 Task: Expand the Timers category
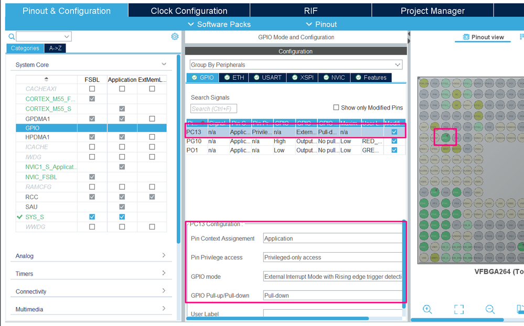[164, 273]
